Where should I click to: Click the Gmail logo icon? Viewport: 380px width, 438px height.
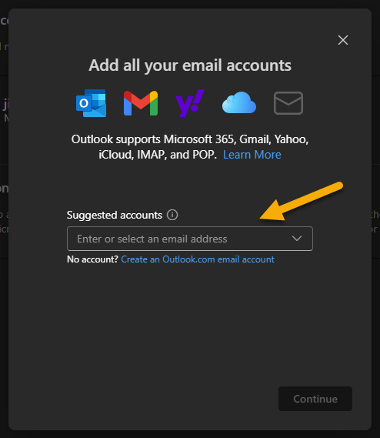coord(141,103)
